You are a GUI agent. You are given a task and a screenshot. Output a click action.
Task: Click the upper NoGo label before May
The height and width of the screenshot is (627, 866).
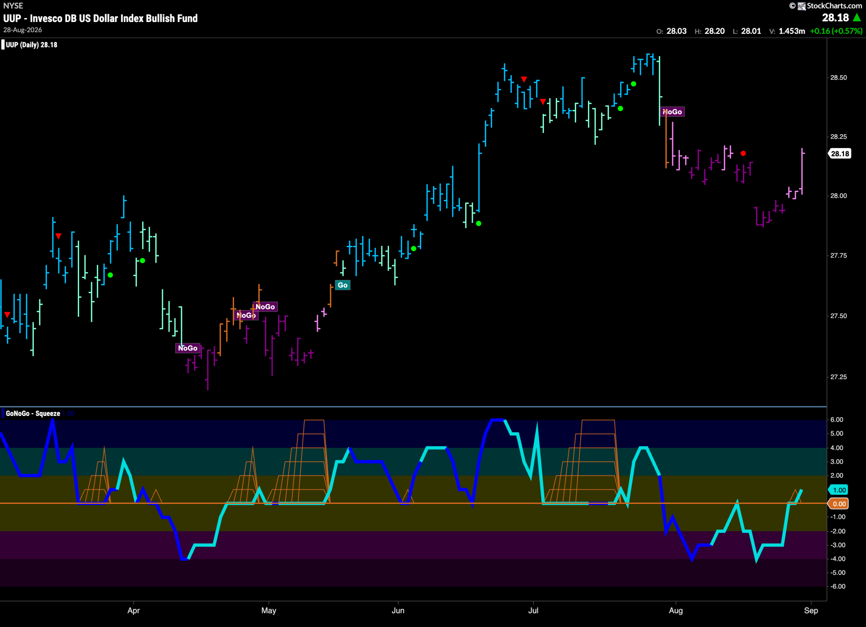(265, 307)
